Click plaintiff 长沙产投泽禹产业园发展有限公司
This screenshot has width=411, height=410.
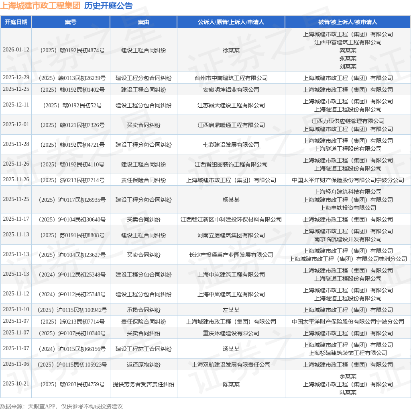coord(231,255)
